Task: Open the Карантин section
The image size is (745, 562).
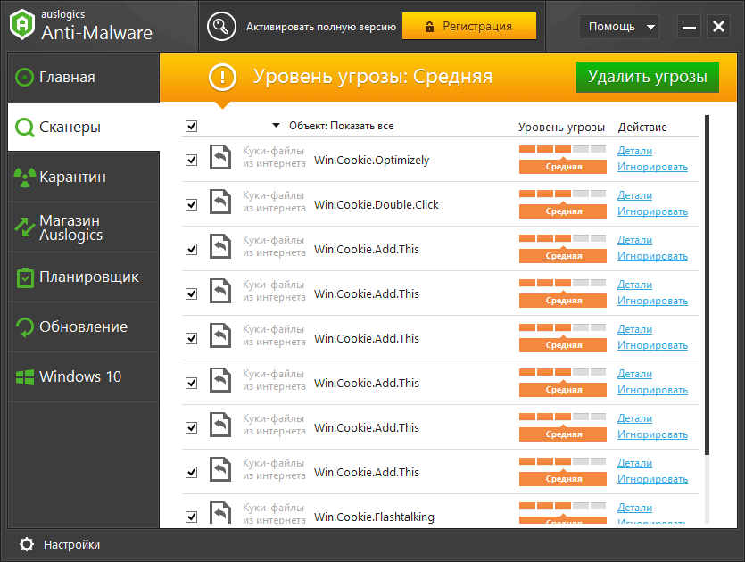Action: pos(84,178)
